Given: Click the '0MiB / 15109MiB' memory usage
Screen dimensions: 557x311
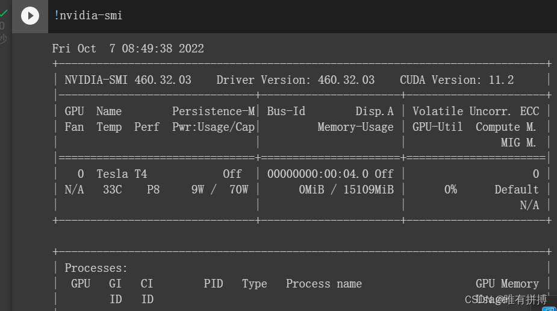Looking at the screenshot, I should [x=346, y=189].
